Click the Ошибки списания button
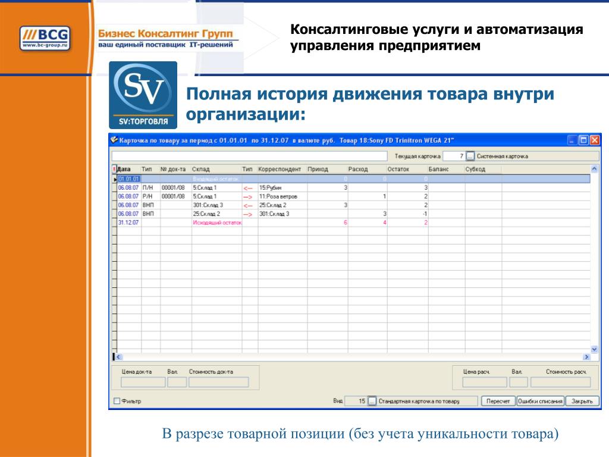 tap(540, 401)
